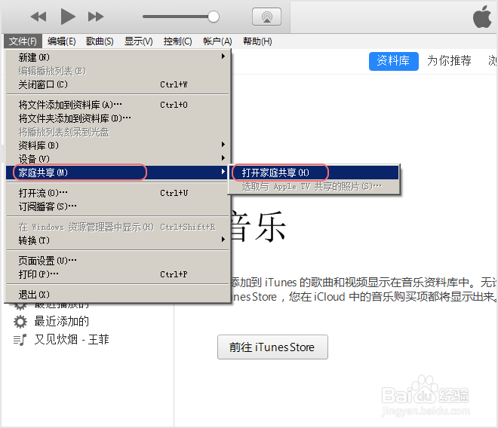Open the 控制(C) menu

coord(178,41)
